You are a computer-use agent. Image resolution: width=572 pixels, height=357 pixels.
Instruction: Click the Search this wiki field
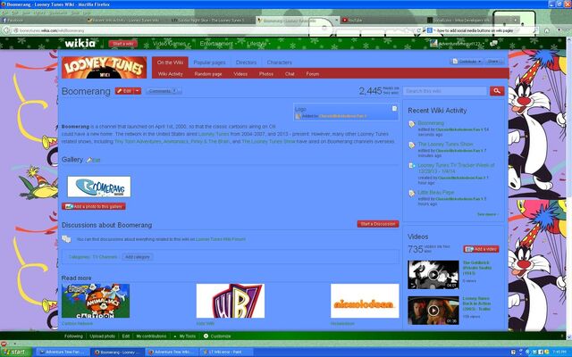click(445, 91)
